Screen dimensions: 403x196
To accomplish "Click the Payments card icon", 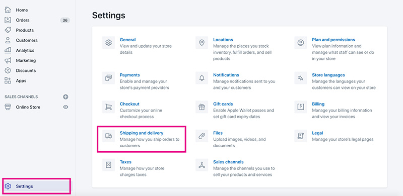I will [108, 78].
